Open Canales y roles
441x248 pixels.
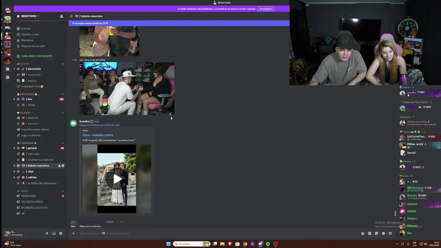tap(30, 34)
